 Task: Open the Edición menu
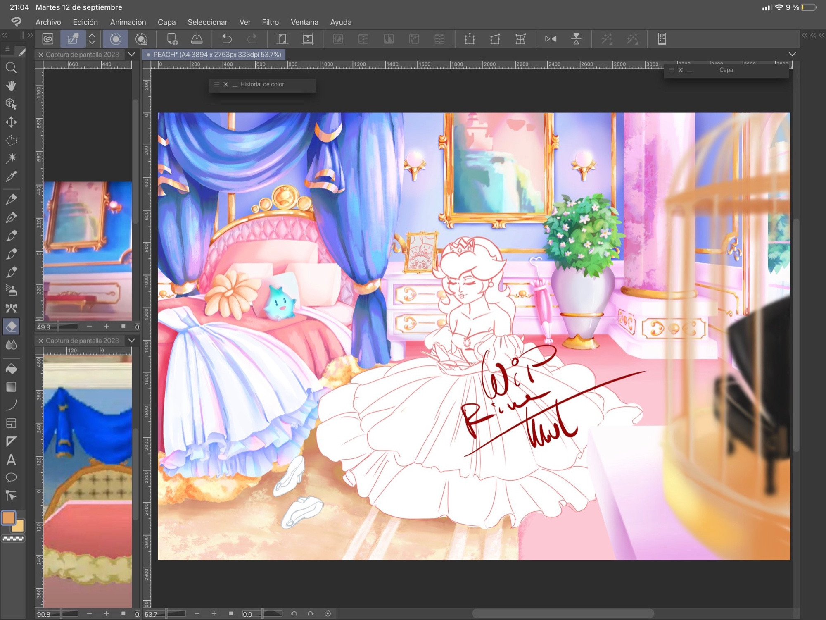(85, 22)
